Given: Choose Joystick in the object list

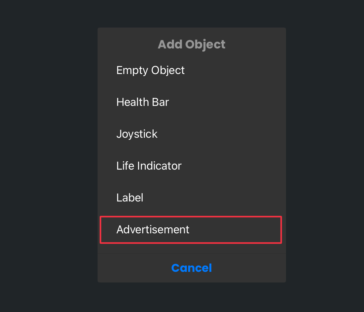Looking at the screenshot, I should [191, 134].
